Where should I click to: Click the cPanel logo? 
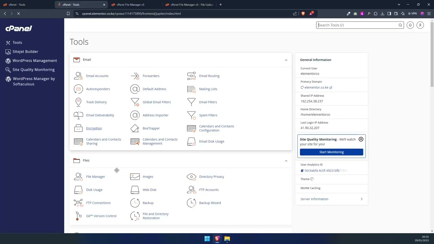19,29
